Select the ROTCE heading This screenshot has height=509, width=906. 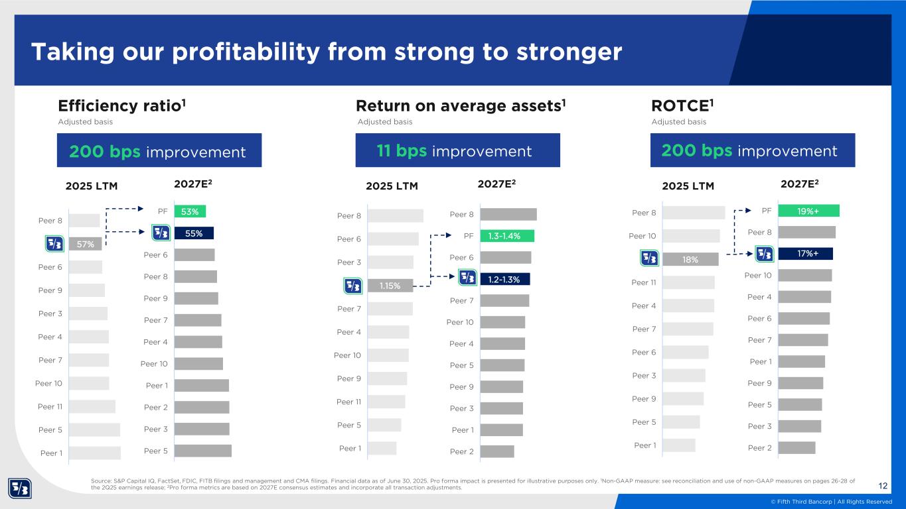(x=683, y=105)
